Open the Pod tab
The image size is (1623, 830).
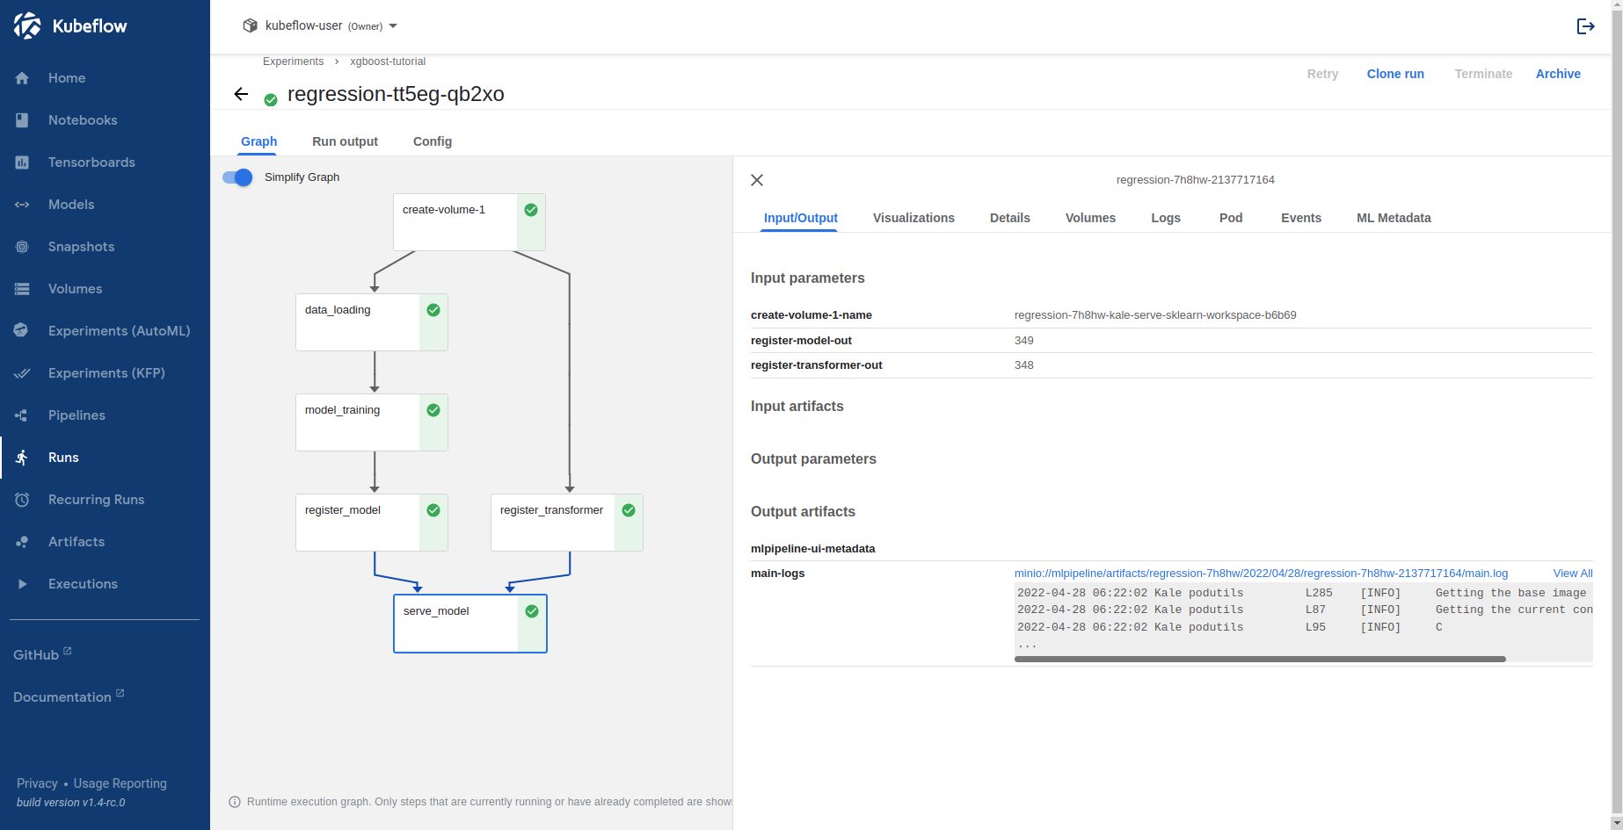pyautogui.click(x=1231, y=218)
